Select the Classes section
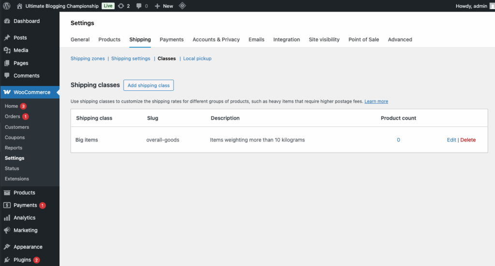Image resolution: width=495 pixels, height=266 pixels. 167,58
